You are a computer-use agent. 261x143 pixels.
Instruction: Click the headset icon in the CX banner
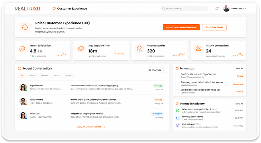coord(25,27)
